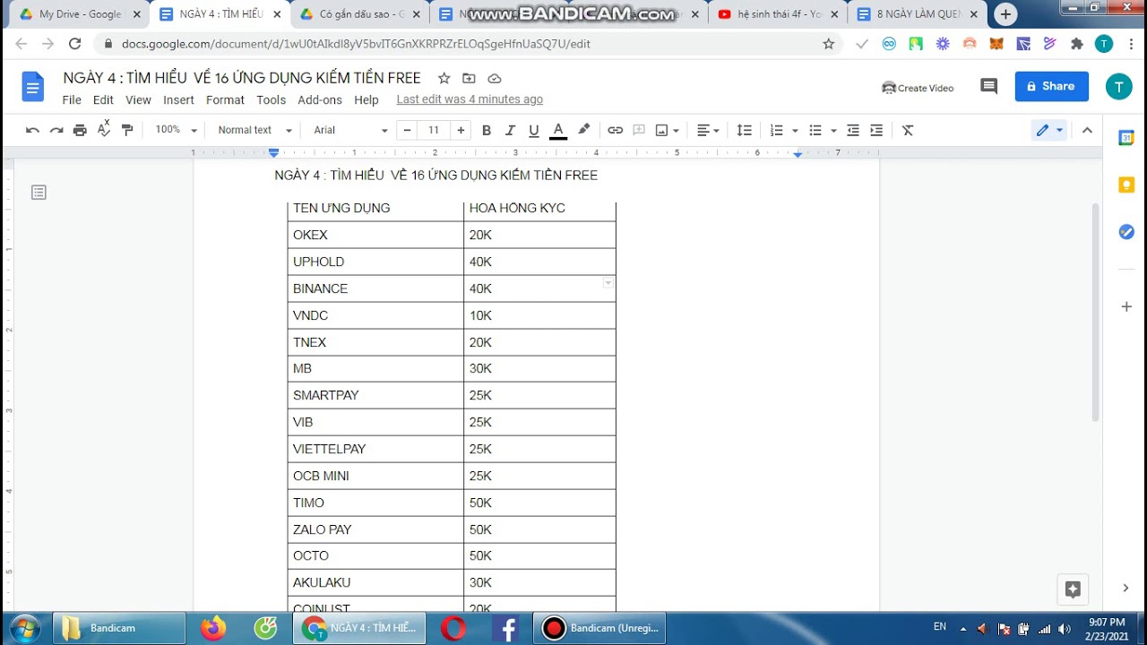Open the Tools menu
Image resolution: width=1147 pixels, height=645 pixels.
271,99
